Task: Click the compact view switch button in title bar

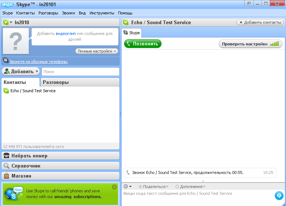Action: (249, 4)
